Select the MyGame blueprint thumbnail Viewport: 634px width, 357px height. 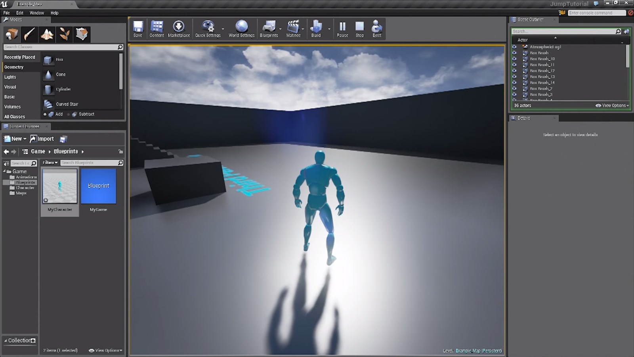pyautogui.click(x=99, y=186)
